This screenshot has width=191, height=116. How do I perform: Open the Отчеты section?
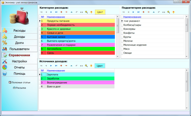(x=20, y=68)
